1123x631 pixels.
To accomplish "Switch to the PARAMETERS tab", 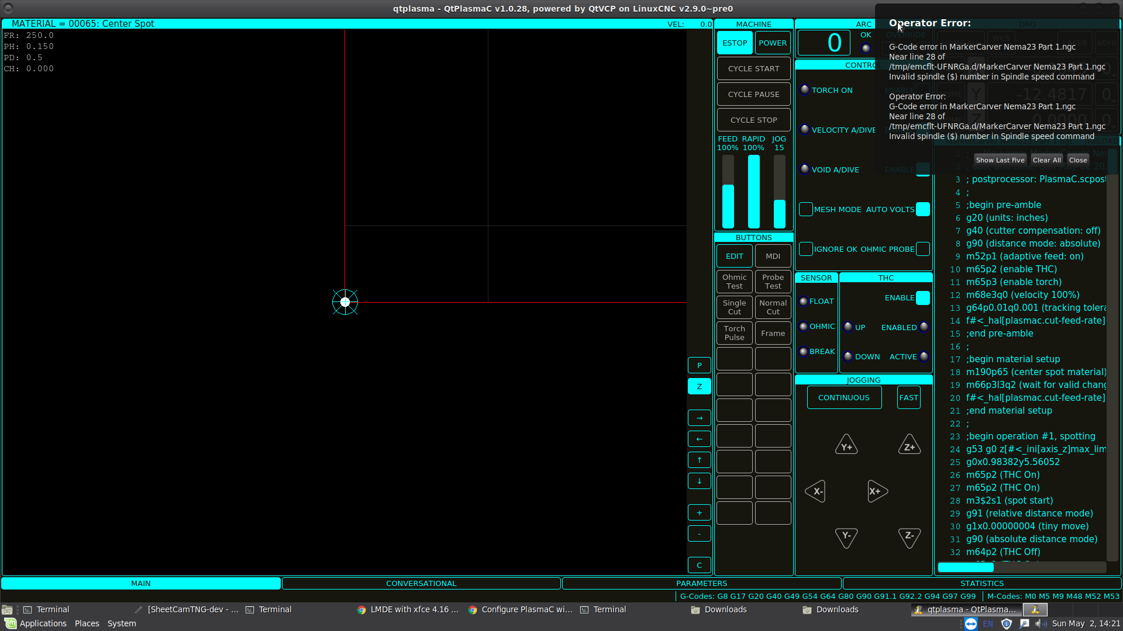I will pyautogui.click(x=701, y=583).
